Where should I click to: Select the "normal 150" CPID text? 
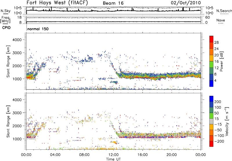(x=38, y=29)
